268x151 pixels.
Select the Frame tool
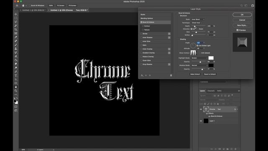pyautogui.click(x=16, y=34)
